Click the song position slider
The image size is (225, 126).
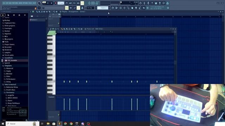pos(53,8)
